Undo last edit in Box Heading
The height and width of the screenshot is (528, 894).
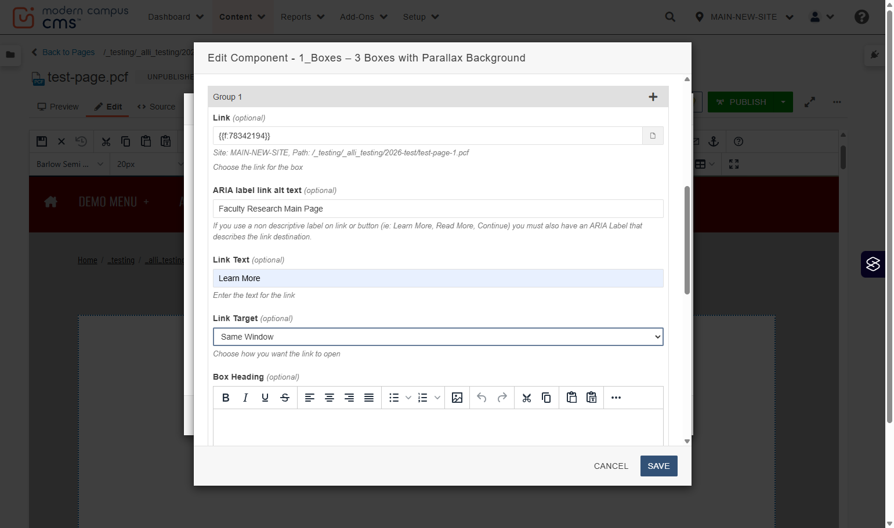point(482,398)
